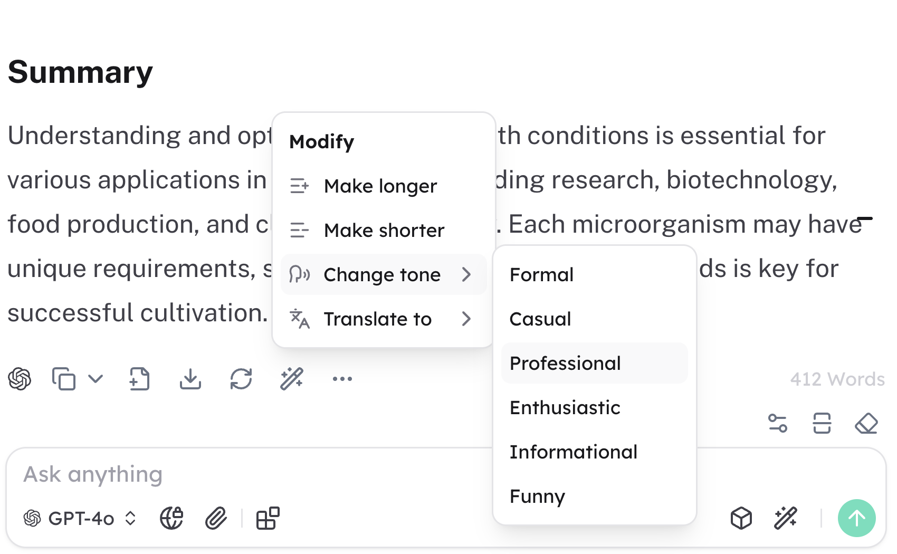Click the cube icon in the input bar
The width and height of the screenshot is (897, 554).
click(741, 518)
